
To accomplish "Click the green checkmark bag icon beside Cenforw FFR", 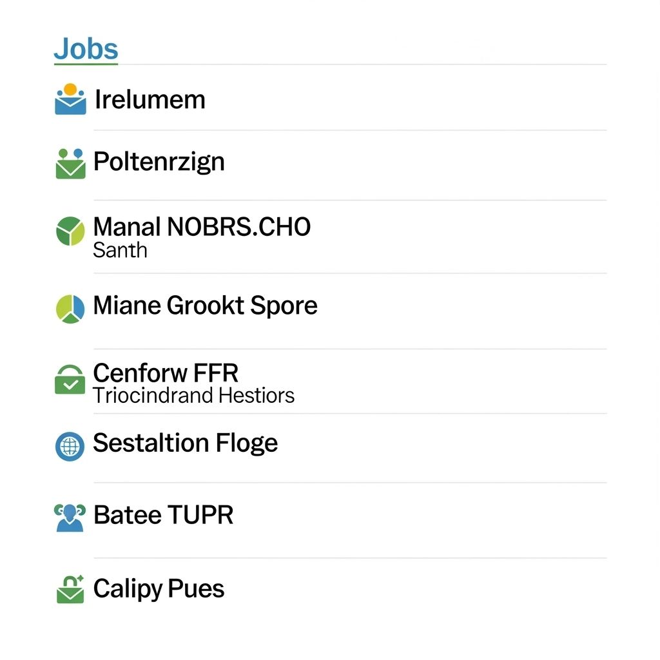I will coord(70,380).
